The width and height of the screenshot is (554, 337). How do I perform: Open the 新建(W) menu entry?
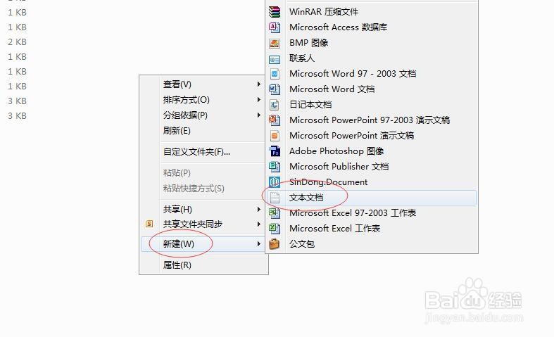pyautogui.click(x=203, y=243)
